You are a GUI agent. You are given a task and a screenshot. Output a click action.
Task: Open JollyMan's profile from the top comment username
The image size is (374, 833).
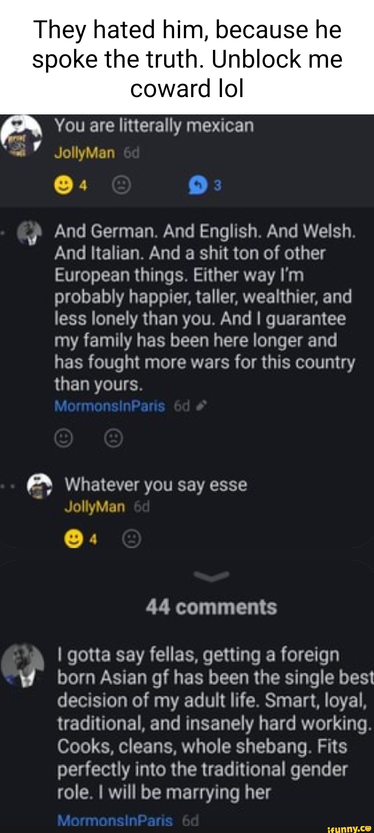[84, 153]
